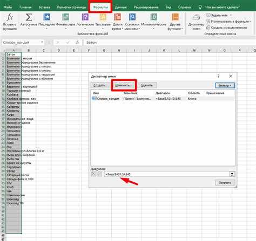Expand the Name Box dropdown arrow
This screenshot has width=256, height=241.
tap(42, 42)
